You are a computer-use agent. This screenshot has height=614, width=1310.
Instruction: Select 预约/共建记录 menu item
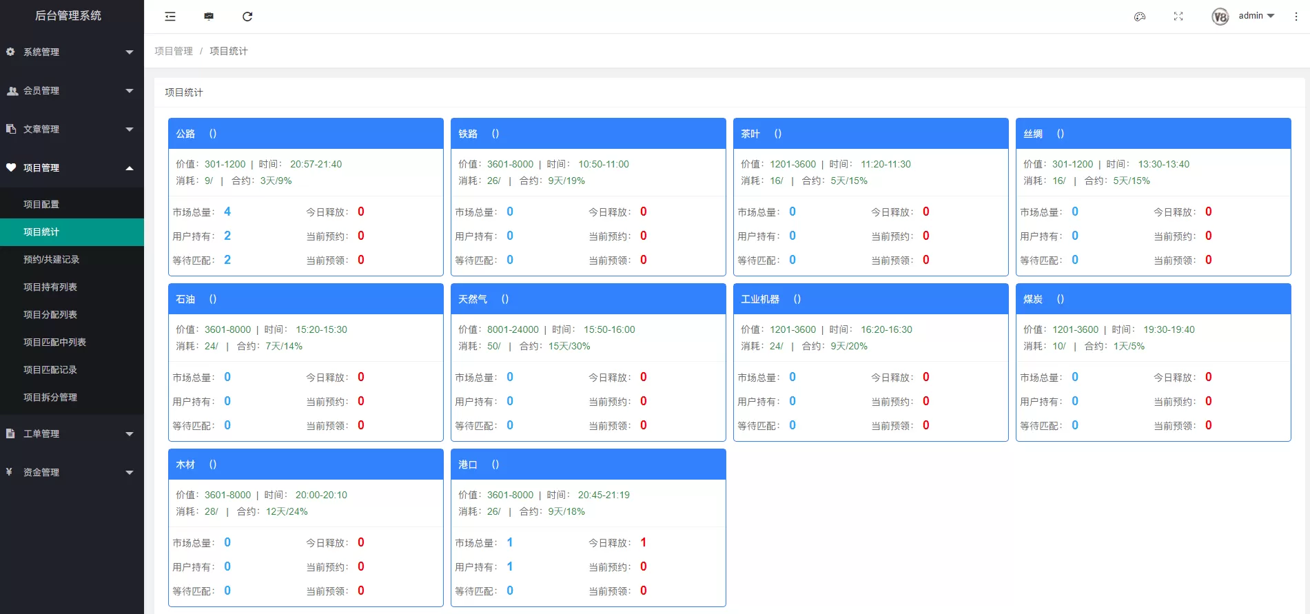(52, 260)
